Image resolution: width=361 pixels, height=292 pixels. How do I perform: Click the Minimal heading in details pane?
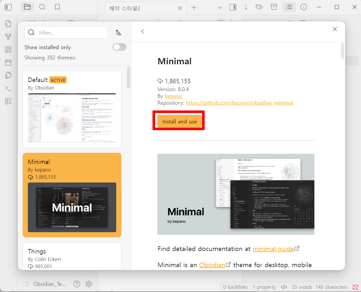175,61
